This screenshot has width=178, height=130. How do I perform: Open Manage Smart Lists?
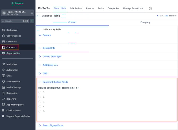(133, 8)
